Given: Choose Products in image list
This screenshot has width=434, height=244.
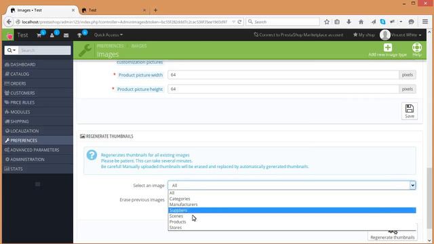Looking at the screenshot, I should (292, 222).
